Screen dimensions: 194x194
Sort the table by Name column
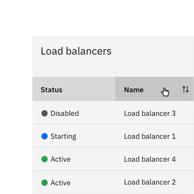coord(155,89)
